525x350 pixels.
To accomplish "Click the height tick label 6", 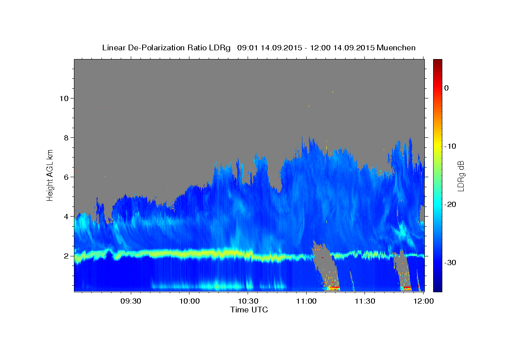I will click(x=66, y=177).
